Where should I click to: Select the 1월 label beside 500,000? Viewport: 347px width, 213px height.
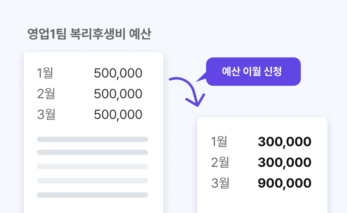click(45, 73)
